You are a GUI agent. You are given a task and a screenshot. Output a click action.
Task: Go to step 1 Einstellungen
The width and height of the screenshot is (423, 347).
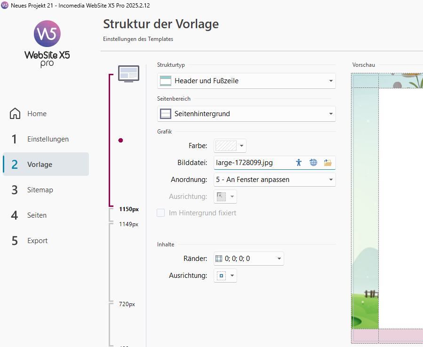click(48, 139)
